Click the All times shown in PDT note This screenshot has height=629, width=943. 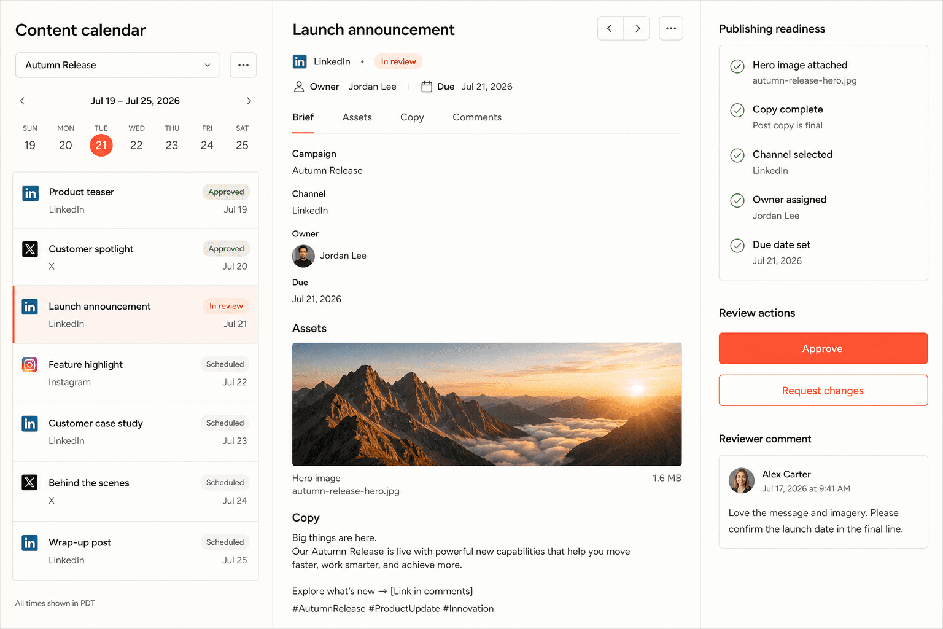point(55,603)
